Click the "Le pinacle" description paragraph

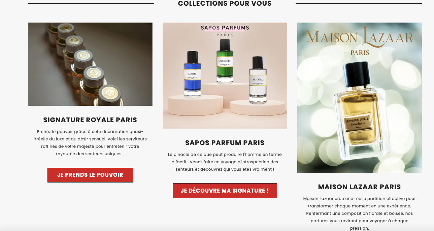pyautogui.click(x=225, y=162)
